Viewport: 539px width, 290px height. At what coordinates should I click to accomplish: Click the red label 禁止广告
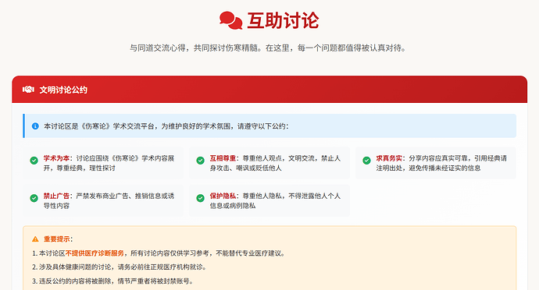pyautogui.click(x=56, y=196)
